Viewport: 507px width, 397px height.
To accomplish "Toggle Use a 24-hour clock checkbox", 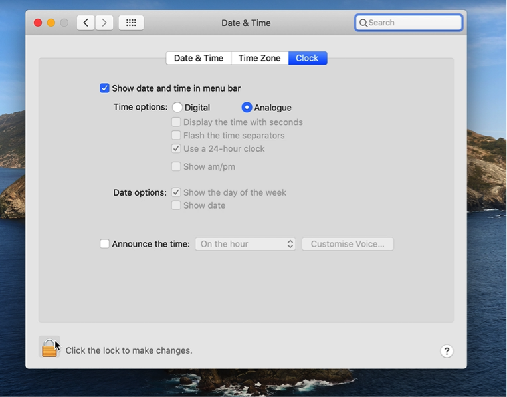I will [x=176, y=148].
